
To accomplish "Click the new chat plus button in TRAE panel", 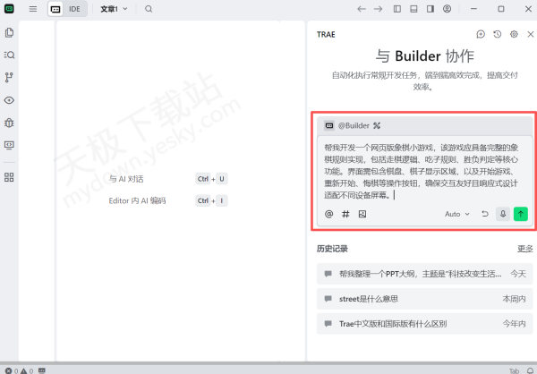I will [x=481, y=34].
